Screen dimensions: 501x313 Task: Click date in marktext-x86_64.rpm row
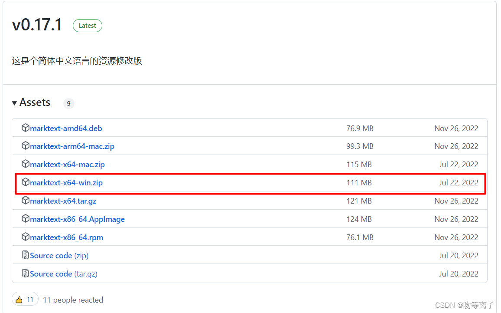click(456, 237)
